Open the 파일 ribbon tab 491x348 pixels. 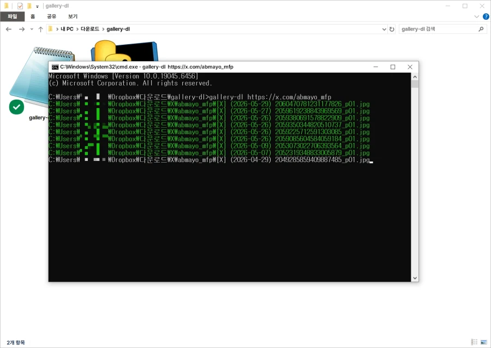pos(12,16)
